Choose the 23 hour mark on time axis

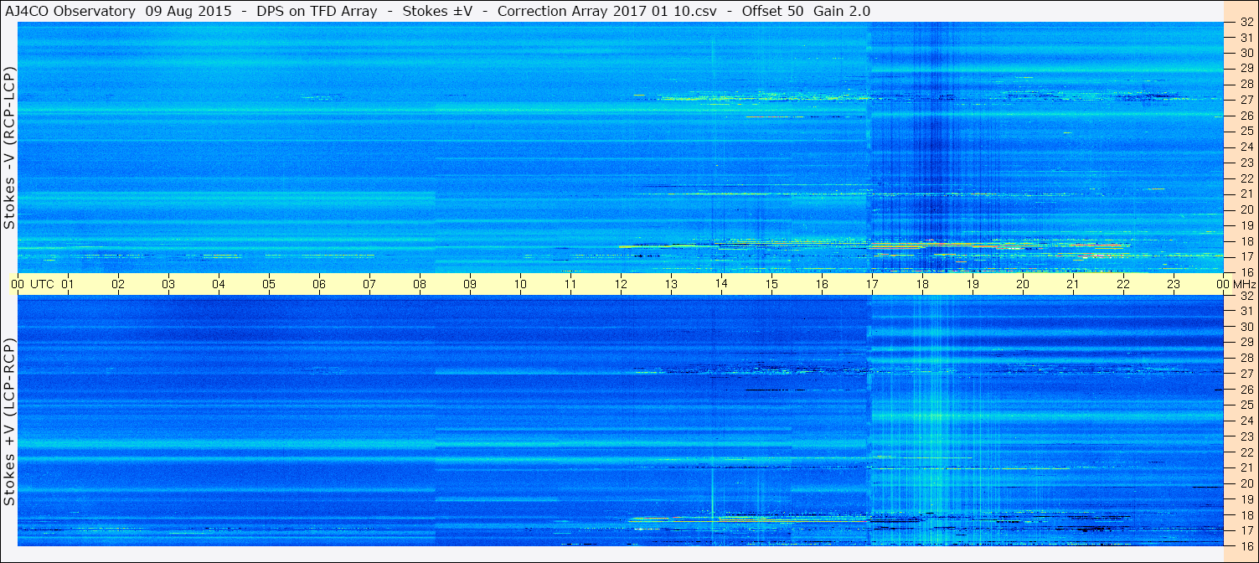point(1174,284)
